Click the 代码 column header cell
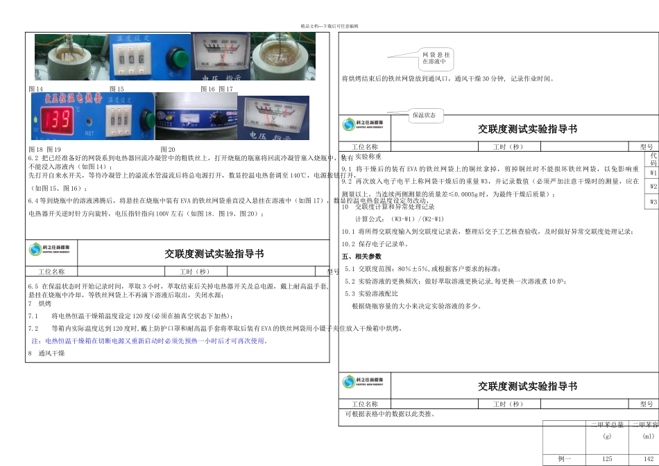 [x=653, y=159]
